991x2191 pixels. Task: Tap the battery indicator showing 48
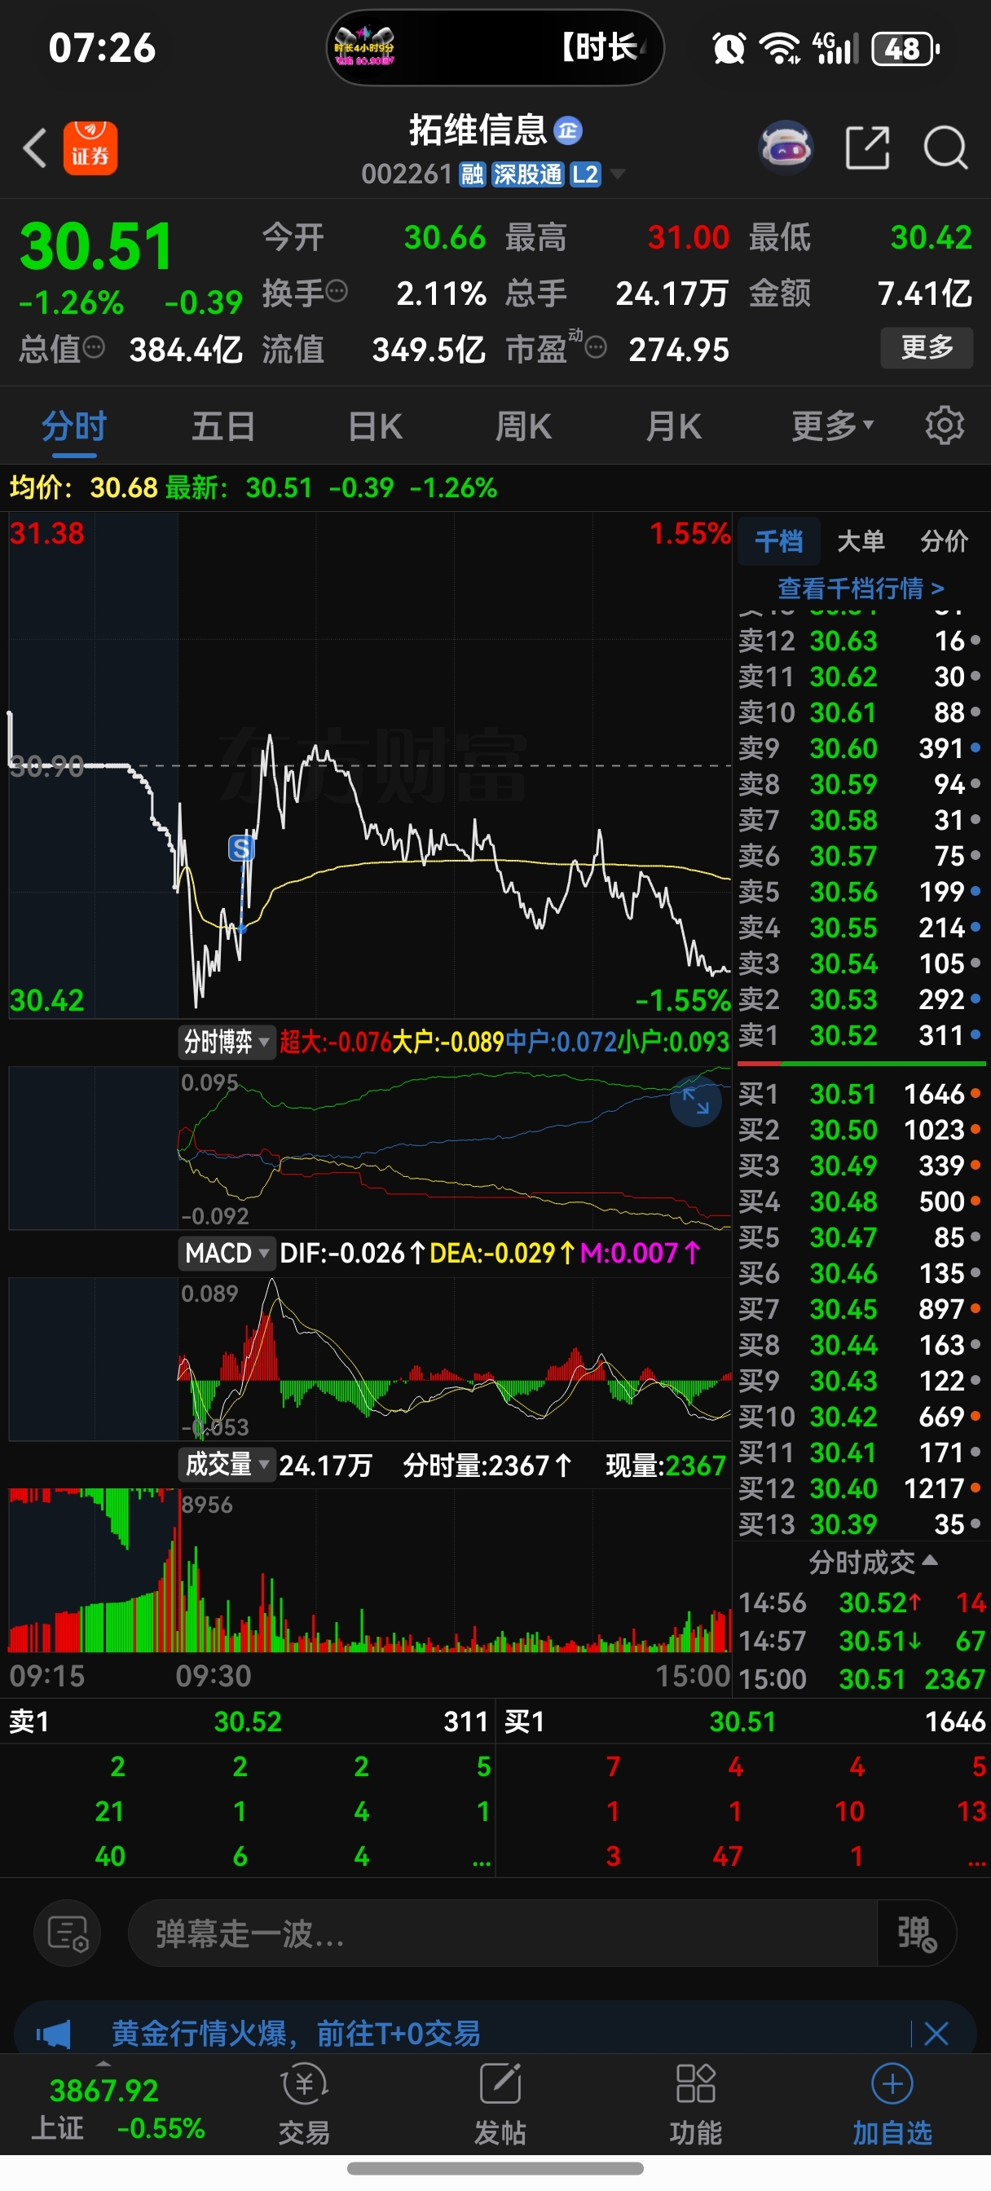tap(906, 50)
